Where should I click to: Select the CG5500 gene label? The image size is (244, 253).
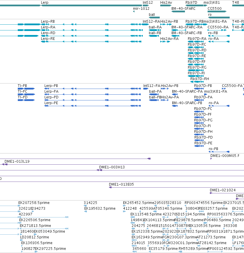(214, 9)
